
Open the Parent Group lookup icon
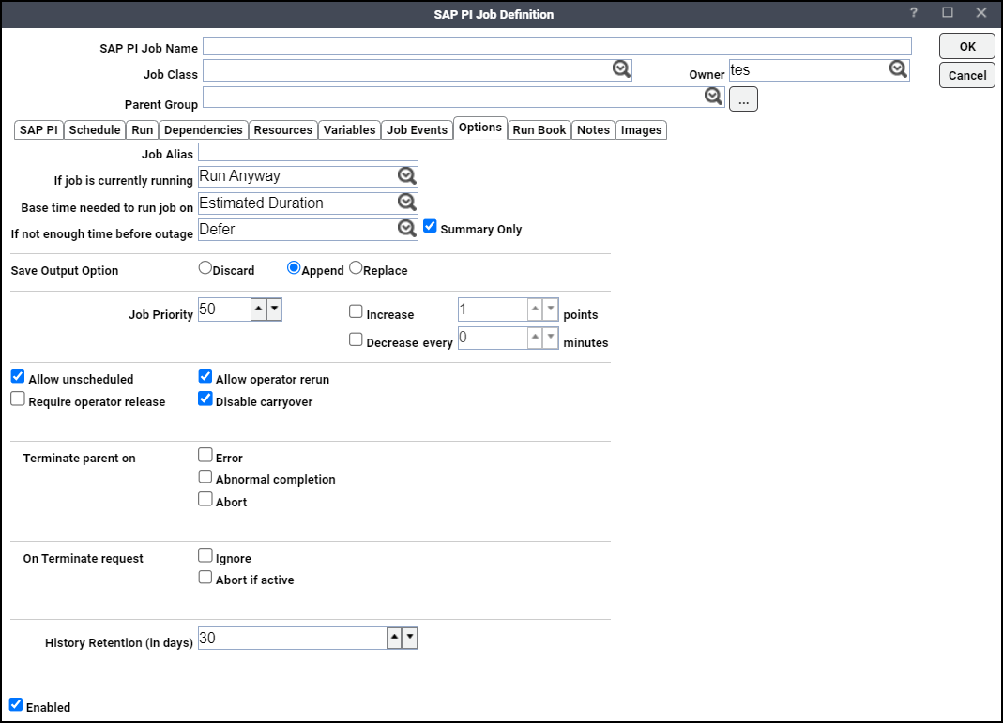[713, 97]
